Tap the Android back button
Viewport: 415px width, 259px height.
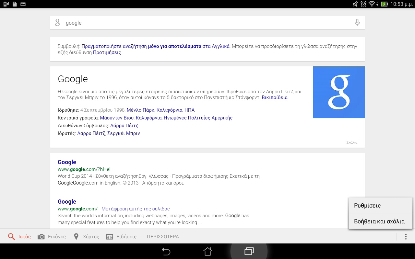[166, 251]
